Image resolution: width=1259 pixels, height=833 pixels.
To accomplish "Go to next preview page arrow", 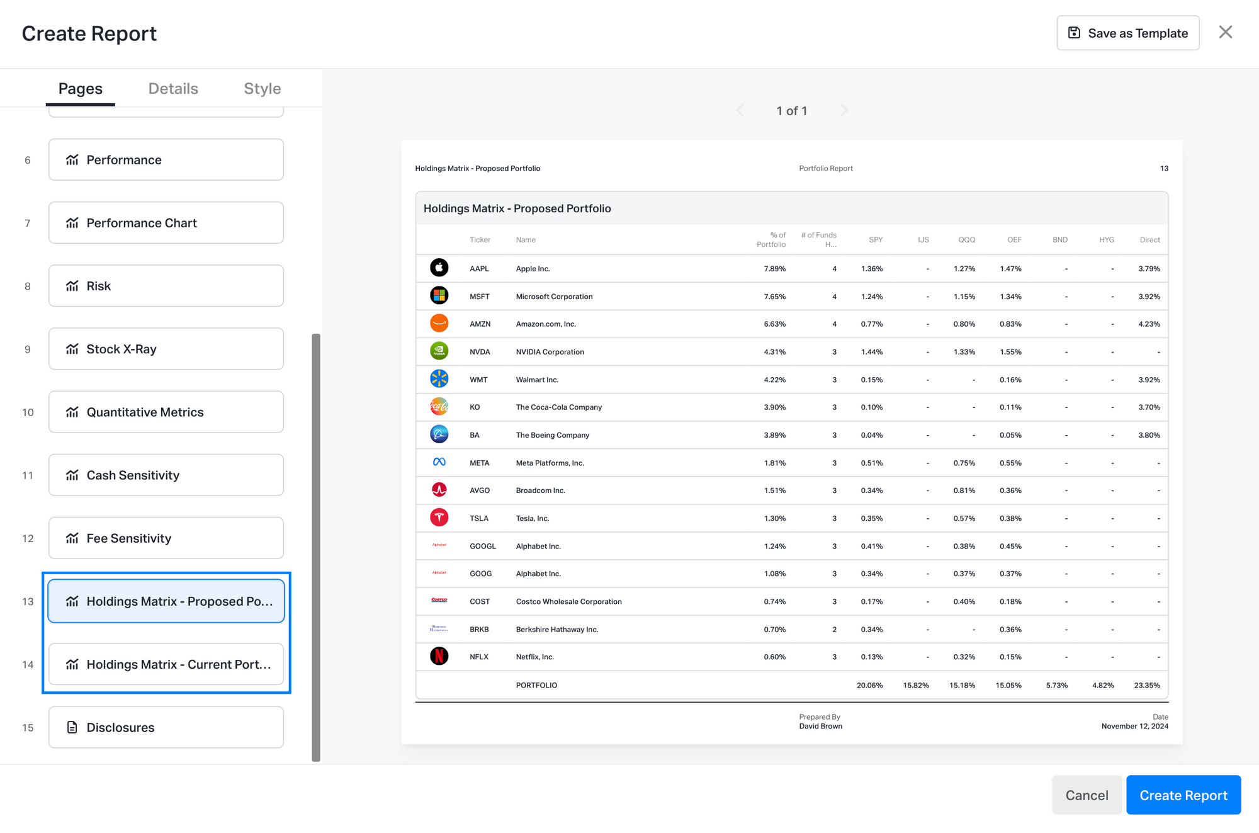I will (x=844, y=111).
